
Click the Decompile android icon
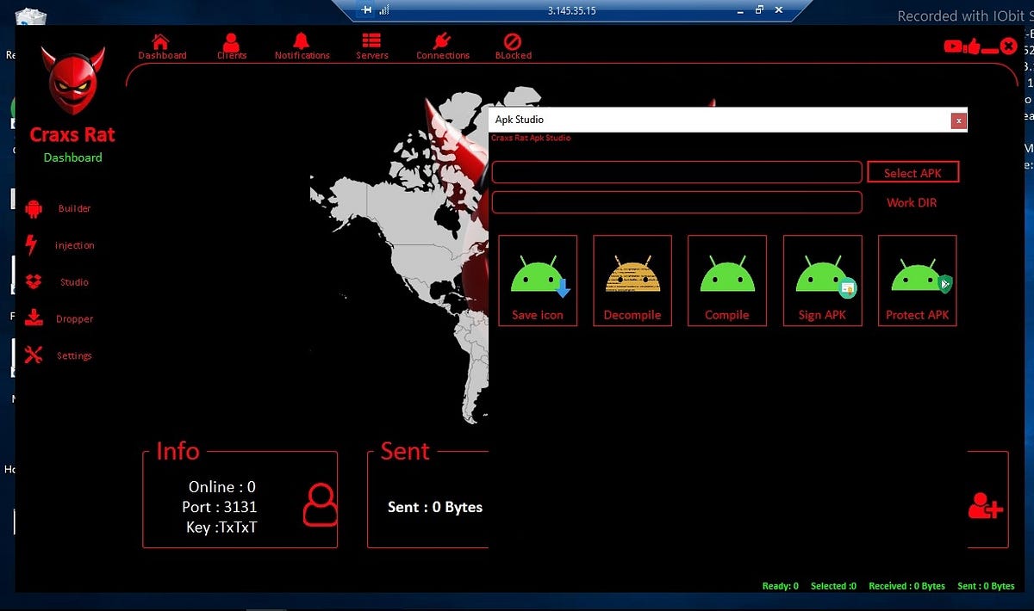point(632,281)
